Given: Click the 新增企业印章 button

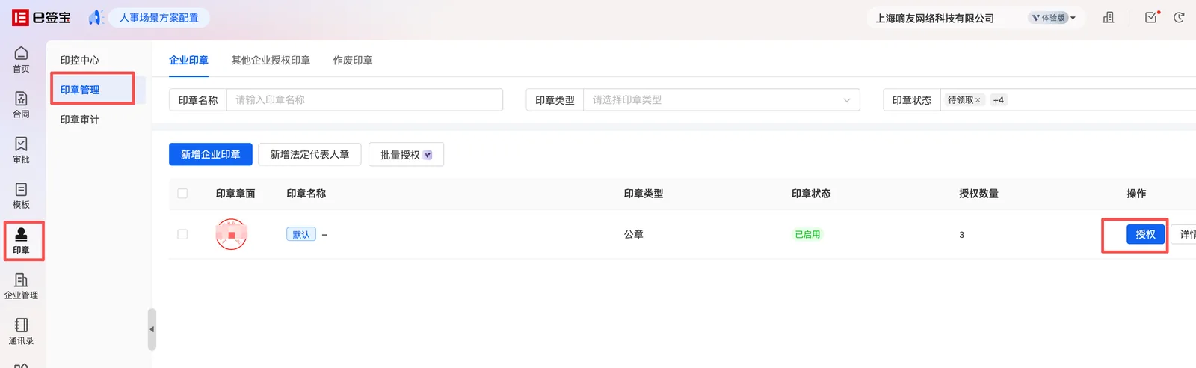Looking at the screenshot, I should coord(211,154).
